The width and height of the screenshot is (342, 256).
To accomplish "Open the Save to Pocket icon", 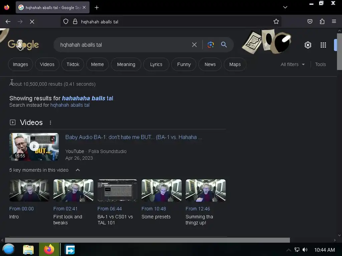I will [310, 22].
